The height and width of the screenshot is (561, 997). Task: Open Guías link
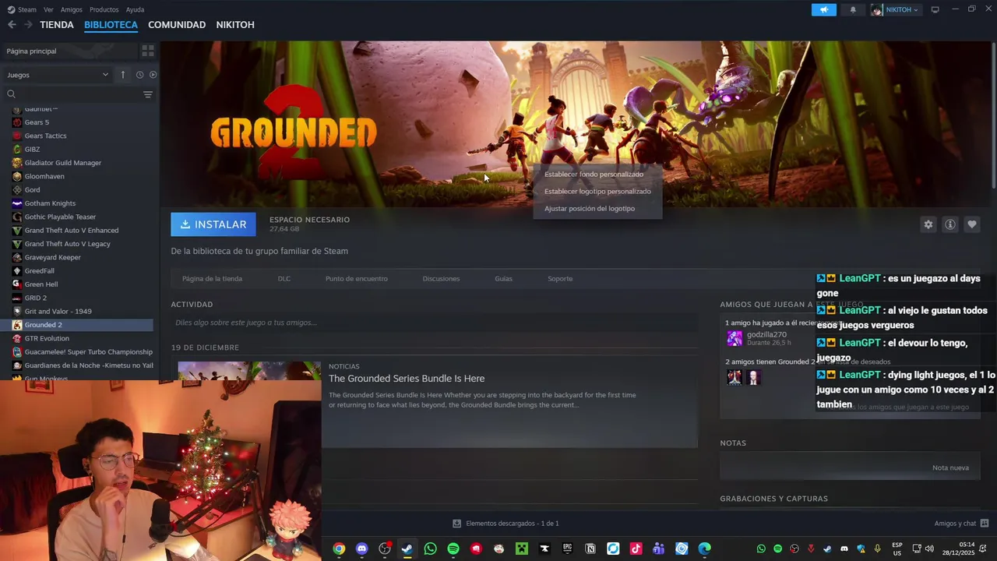[x=503, y=279]
